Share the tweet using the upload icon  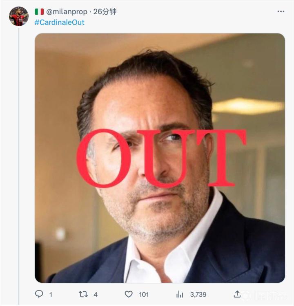tap(237, 294)
